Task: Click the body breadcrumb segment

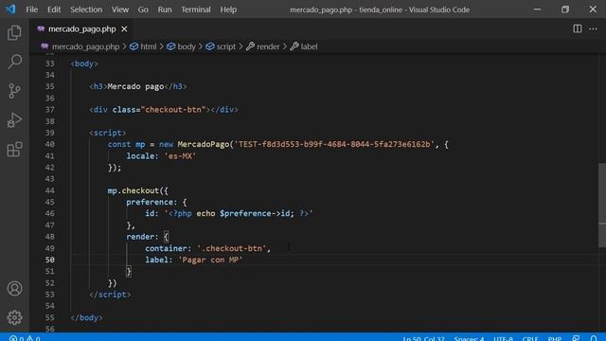Action: (x=187, y=46)
